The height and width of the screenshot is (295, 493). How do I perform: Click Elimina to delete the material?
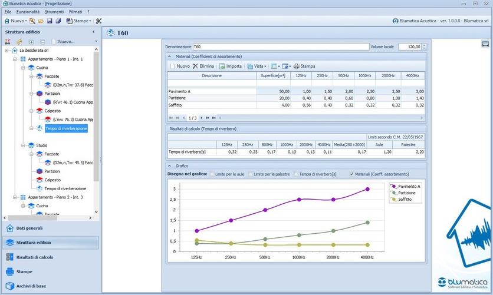[x=203, y=67]
